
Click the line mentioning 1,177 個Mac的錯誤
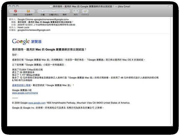[x=26, y=75]
